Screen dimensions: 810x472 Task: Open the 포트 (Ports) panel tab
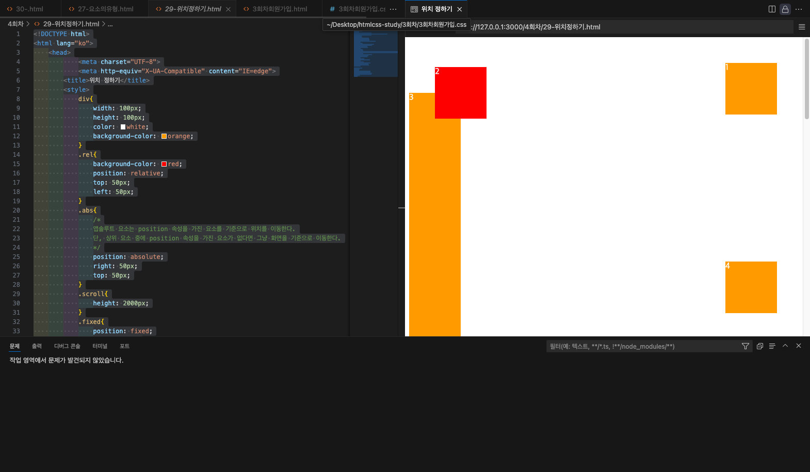click(124, 346)
